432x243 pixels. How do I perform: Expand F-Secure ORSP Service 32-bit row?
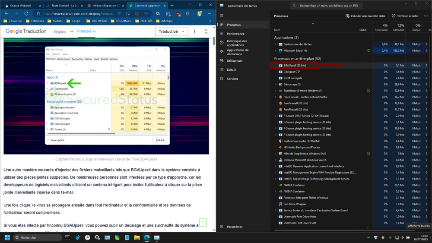point(275,116)
